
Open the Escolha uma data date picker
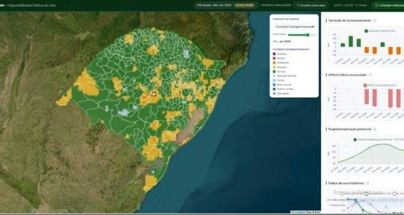[311, 5]
